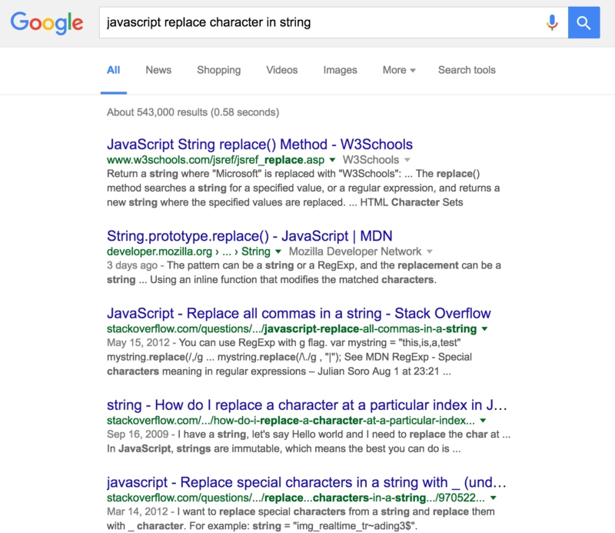Open W3Schools JavaScript String replace() result
Screen dimensions: 615x533
point(260,145)
